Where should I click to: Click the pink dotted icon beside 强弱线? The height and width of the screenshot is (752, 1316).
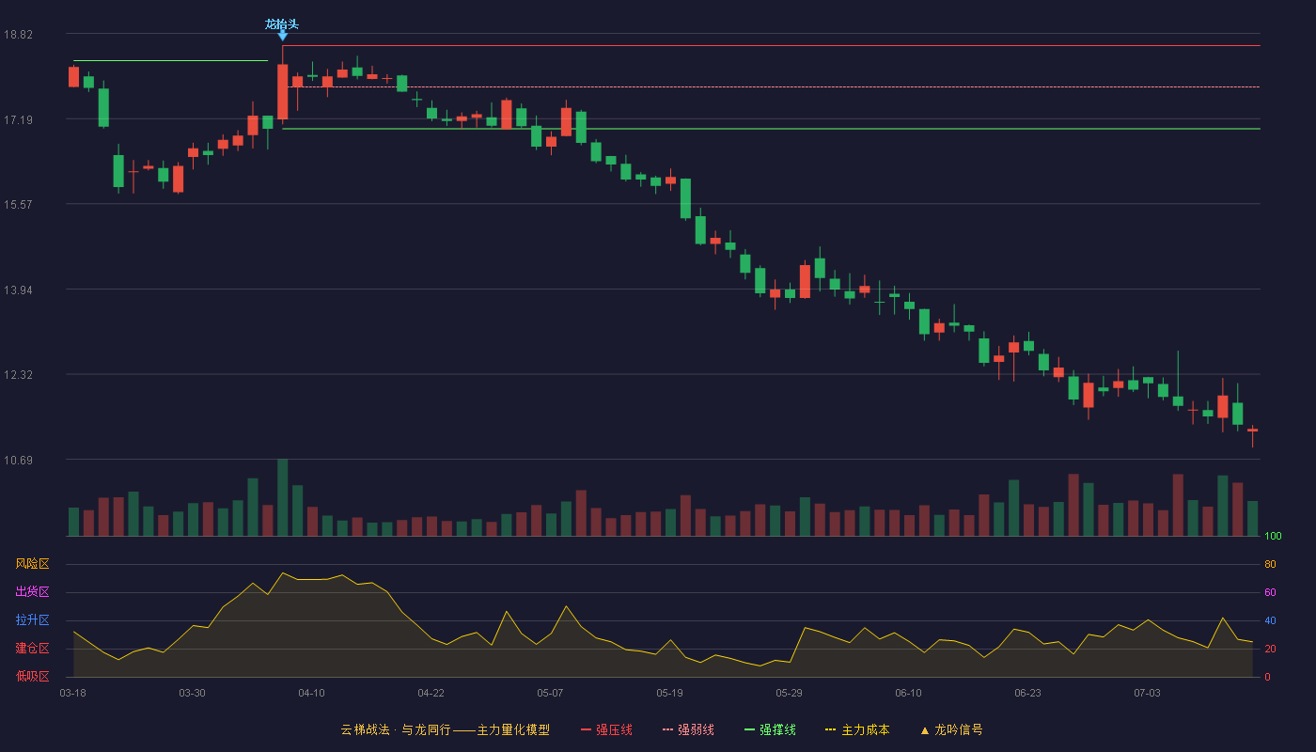[667, 729]
